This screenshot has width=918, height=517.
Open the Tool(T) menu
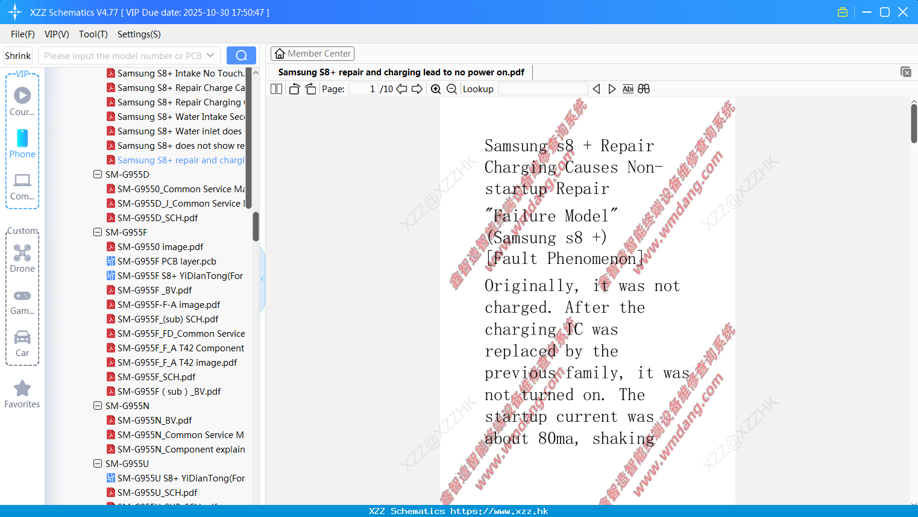point(93,34)
